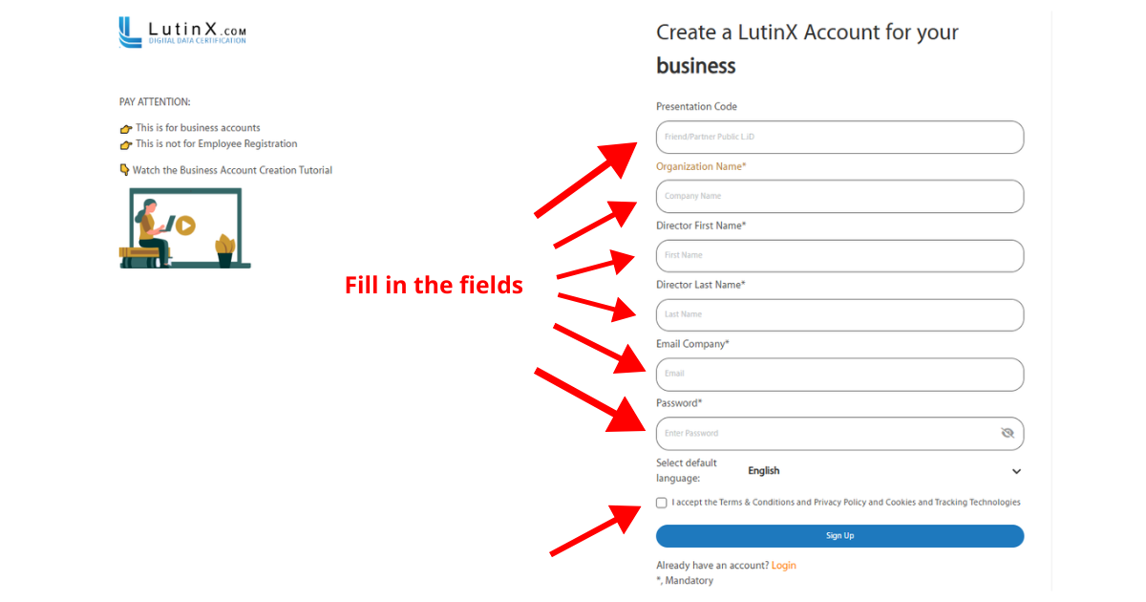1146x602 pixels.
Task: Accept the Terms & Conditions checkbox
Action: point(662,503)
